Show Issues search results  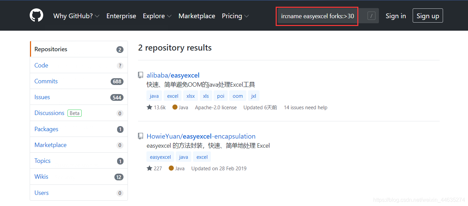pos(79,97)
